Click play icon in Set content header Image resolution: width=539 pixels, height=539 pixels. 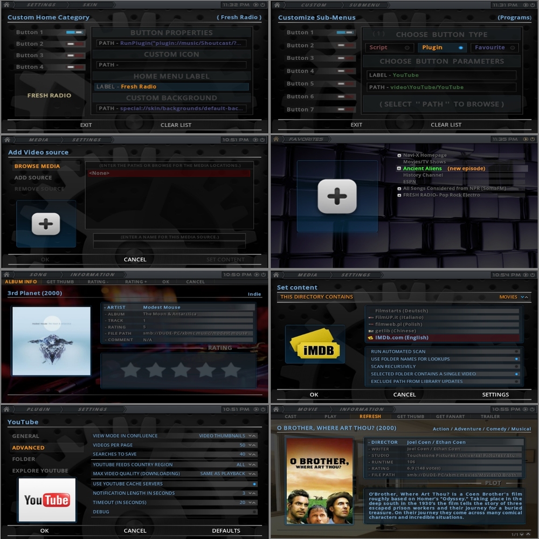526,275
